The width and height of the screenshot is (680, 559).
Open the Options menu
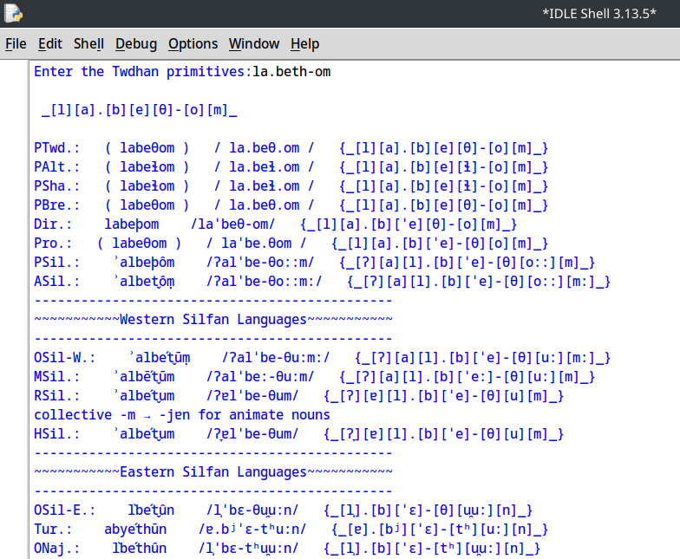pos(193,43)
